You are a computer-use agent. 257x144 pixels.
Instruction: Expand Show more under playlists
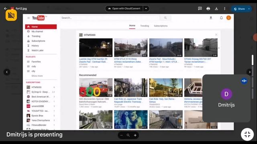pyautogui.click(x=37, y=76)
